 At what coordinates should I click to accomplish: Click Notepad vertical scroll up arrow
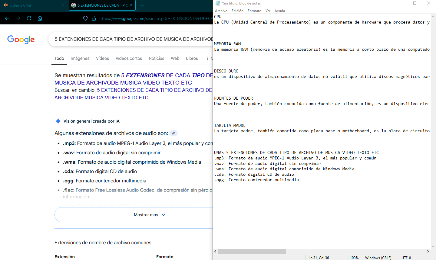433,17
